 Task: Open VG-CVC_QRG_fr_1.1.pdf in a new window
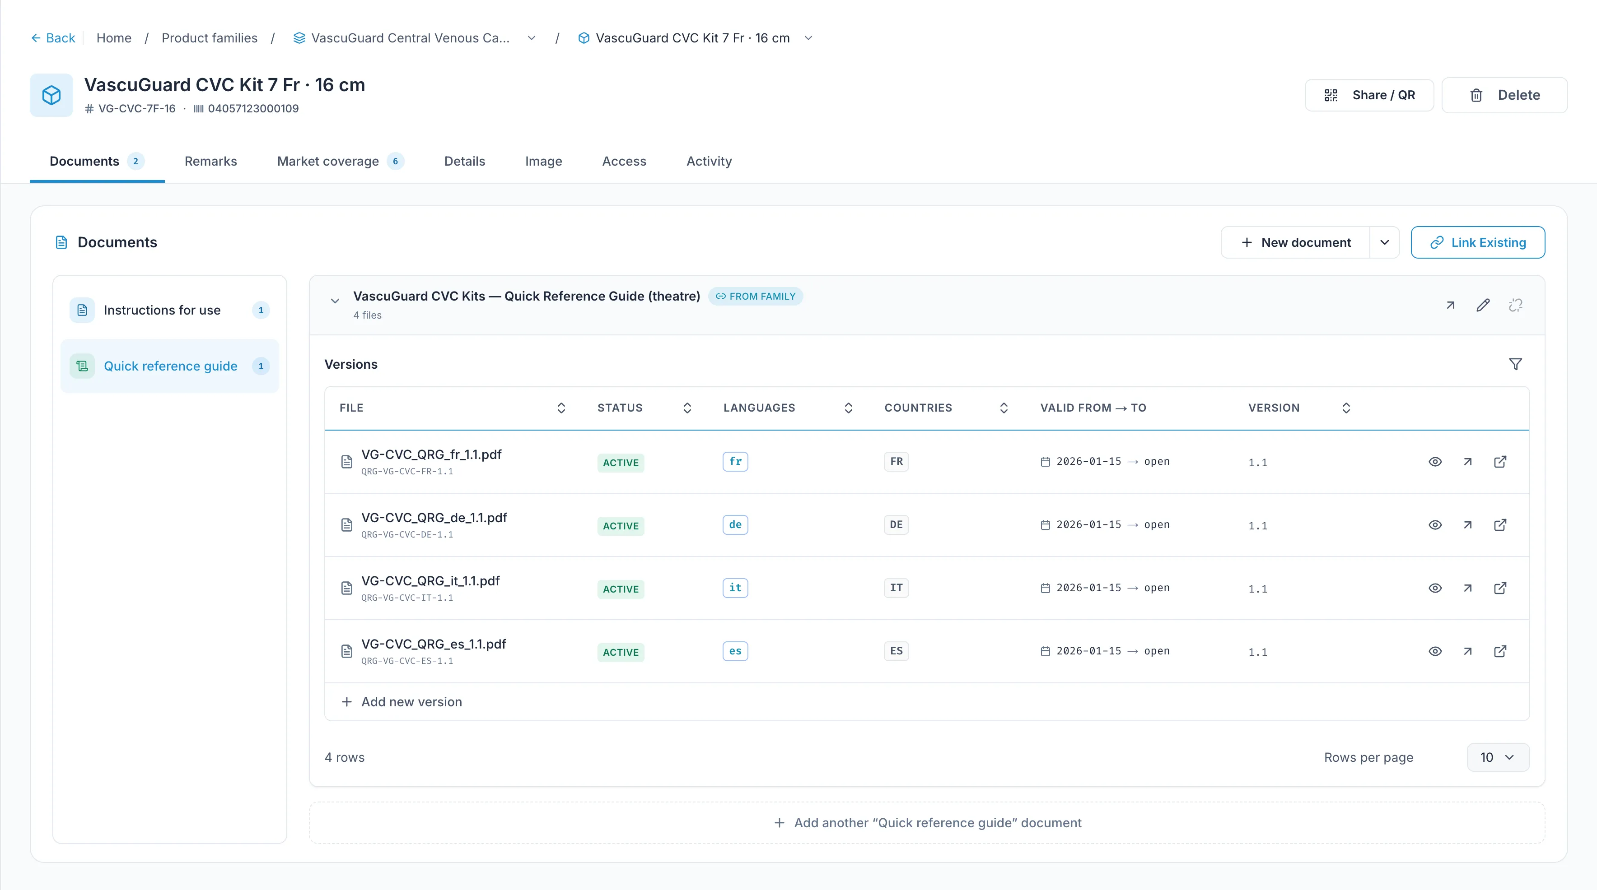point(1500,462)
